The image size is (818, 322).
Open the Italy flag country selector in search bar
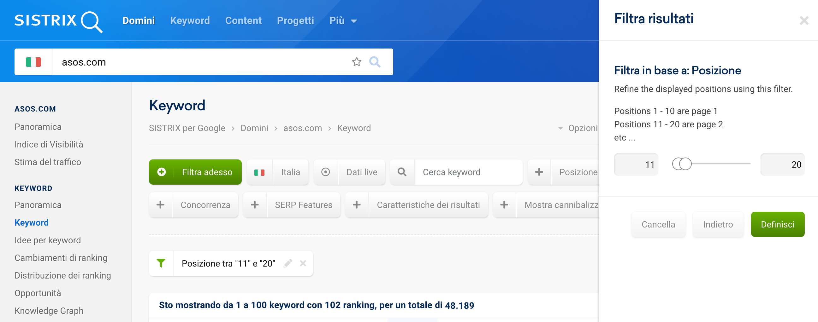point(33,62)
